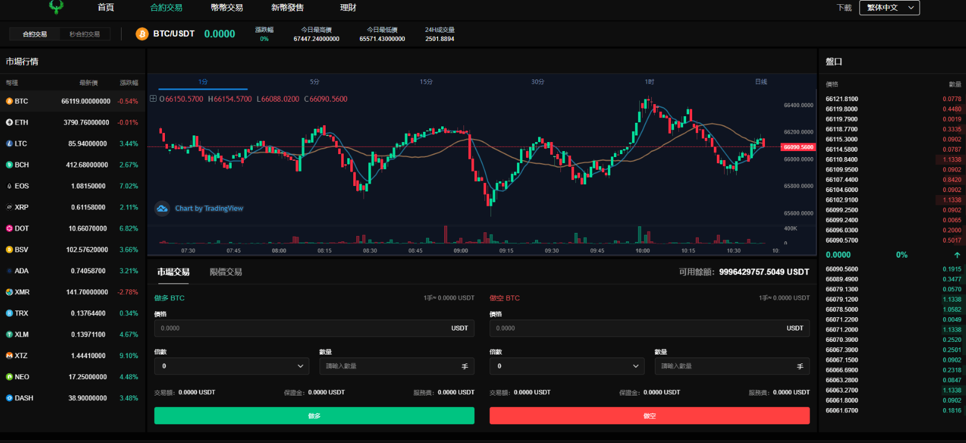Click the orange Bitcoin icon beside BTC/USDT
966x443 pixels.
tap(142, 34)
